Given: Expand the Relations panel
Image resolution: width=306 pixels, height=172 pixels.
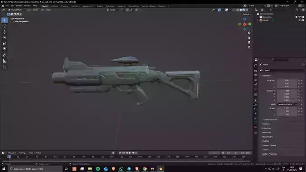Looking at the screenshot, I should point(266,124).
